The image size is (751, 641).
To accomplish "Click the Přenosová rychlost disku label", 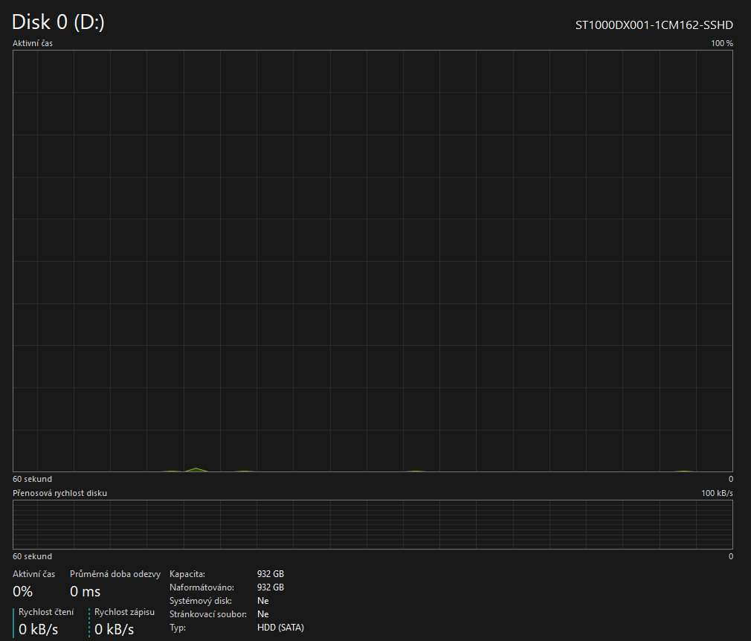I will coord(59,493).
